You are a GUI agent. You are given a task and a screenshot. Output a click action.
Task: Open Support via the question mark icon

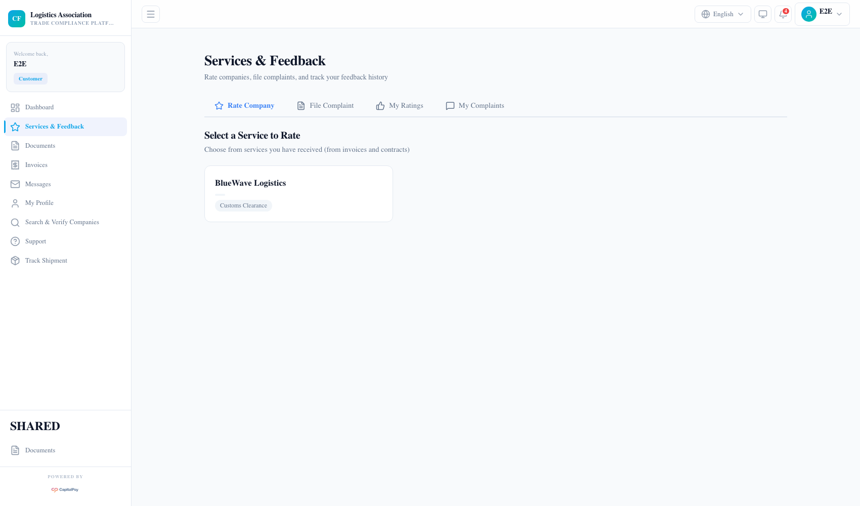click(x=15, y=241)
